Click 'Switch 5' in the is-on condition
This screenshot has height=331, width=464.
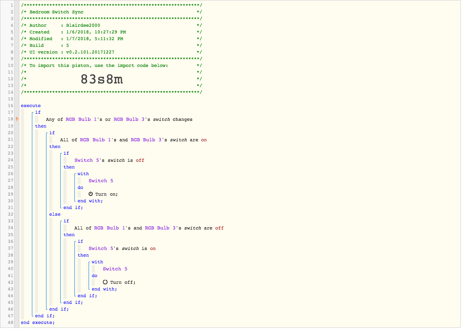[101, 248]
